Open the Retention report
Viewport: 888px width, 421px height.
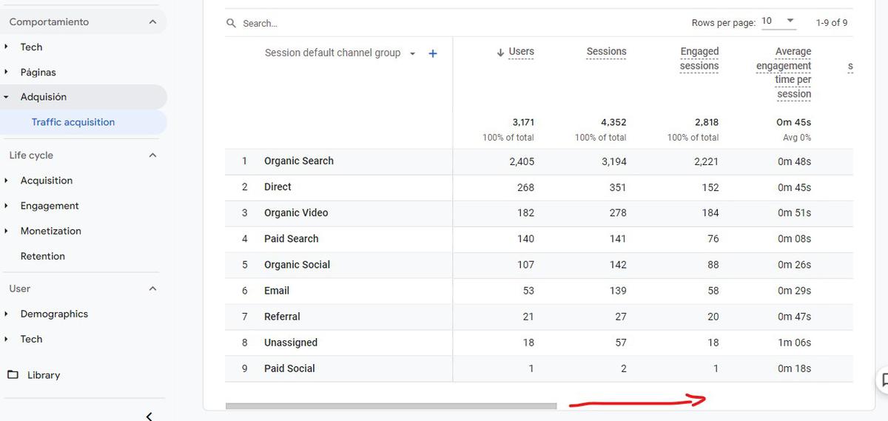[43, 256]
